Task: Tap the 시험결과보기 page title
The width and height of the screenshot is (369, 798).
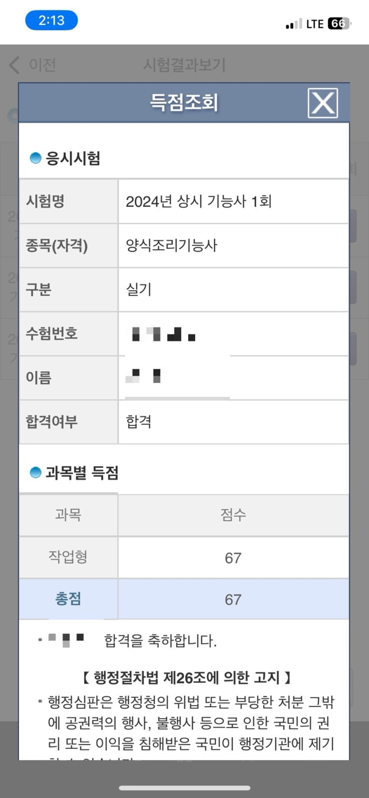Action: pyautogui.click(x=184, y=65)
